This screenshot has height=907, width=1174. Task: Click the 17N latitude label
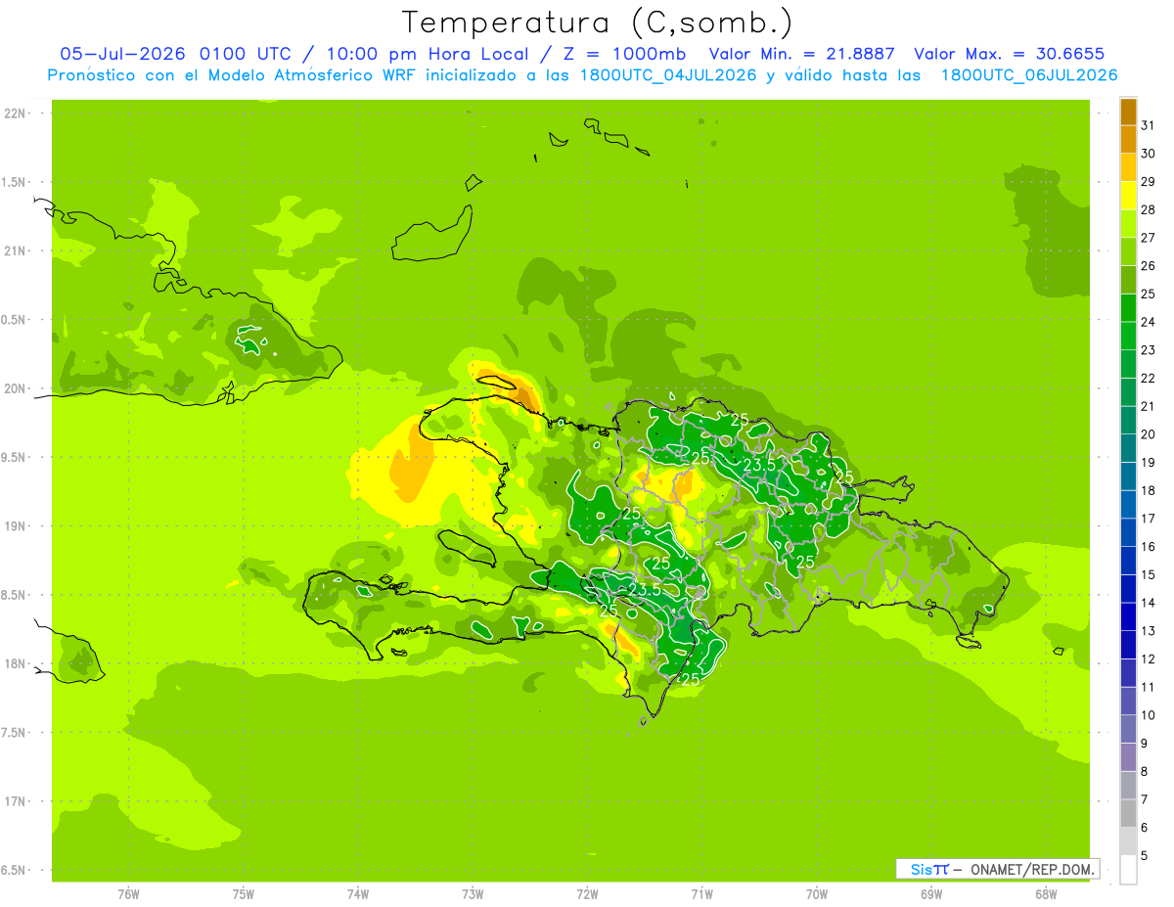pyautogui.click(x=17, y=802)
